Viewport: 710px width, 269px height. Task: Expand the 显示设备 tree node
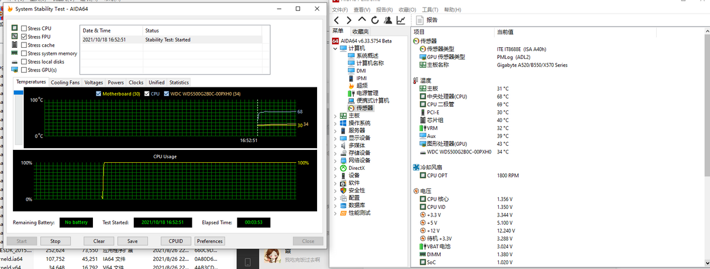tap(335, 138)
